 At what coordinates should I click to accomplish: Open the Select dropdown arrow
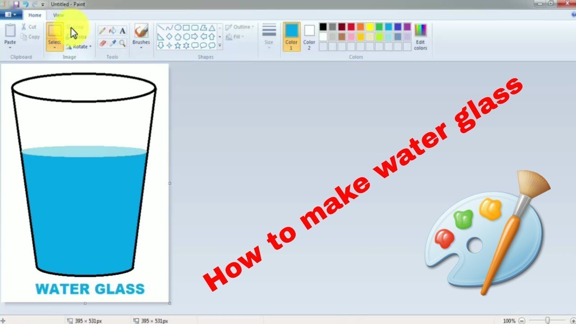click(x=54, y=47)
